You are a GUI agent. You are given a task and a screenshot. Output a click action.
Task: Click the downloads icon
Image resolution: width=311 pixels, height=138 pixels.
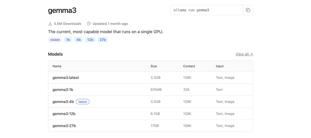point(50,24)
